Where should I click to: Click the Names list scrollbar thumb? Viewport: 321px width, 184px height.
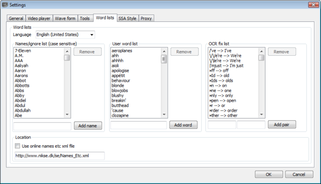pos(67,58)
